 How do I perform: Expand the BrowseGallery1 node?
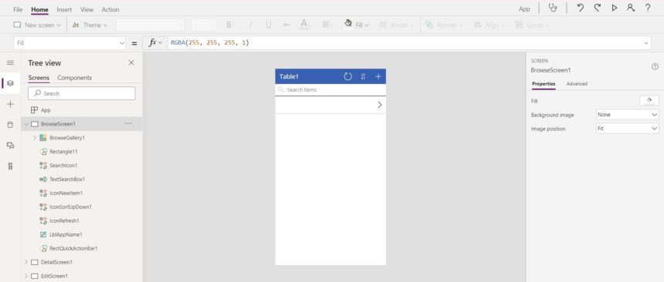pos(35,138)
